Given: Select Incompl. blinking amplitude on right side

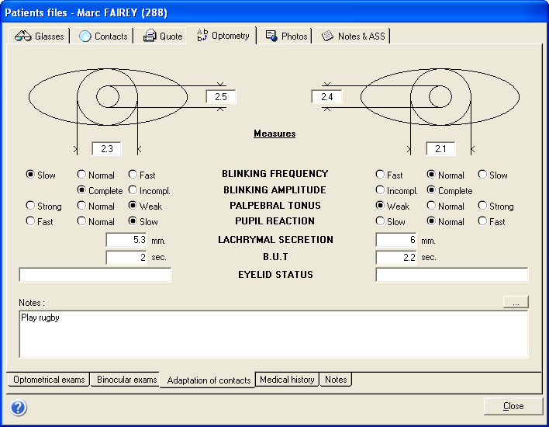Looking at the screenshot, I should [x=380, y=191].
